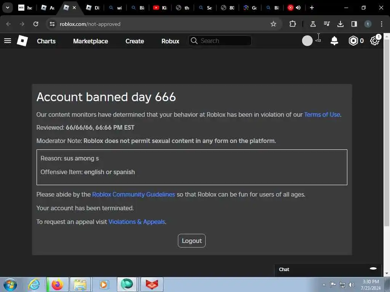
Task: Open the media controls icon
Action: (326, 24)
